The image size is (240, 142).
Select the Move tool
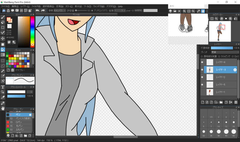(x=3, y=38)
